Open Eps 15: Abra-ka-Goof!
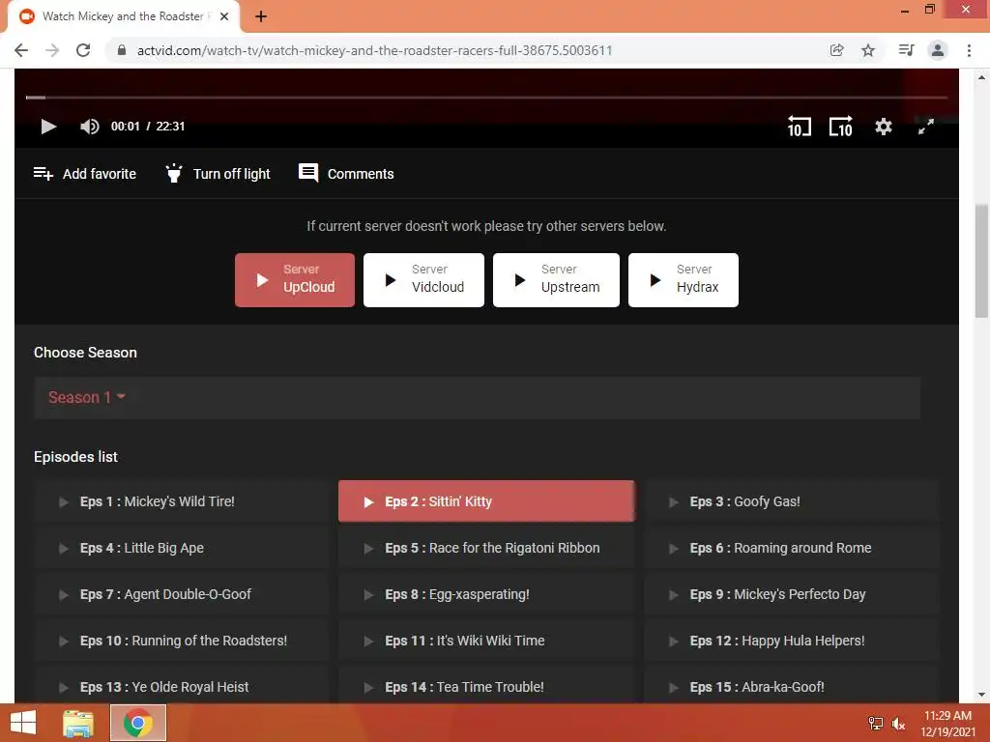Viewport: 990px width, 742px height. click(x=792, y=687)
